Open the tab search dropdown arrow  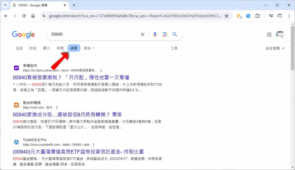[x=5, y=5]
